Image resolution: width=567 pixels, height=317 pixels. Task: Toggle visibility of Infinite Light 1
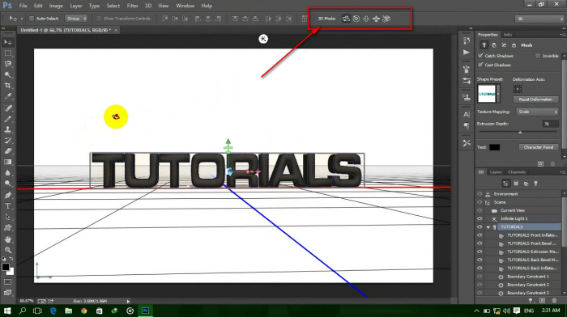(x=480, y=218)
